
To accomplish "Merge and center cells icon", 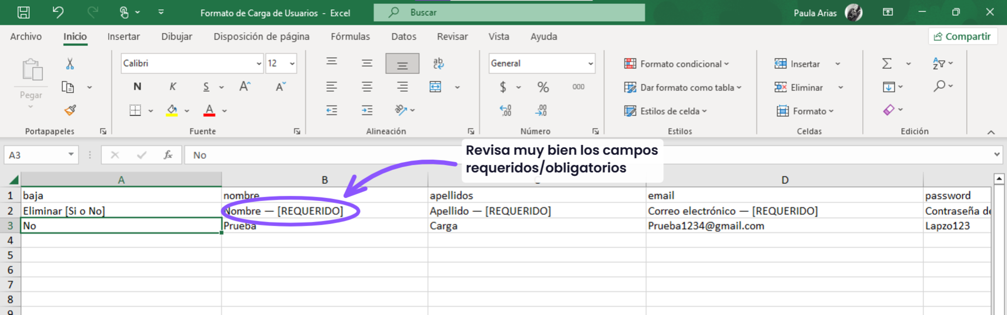I will click(x=436, y=87).
